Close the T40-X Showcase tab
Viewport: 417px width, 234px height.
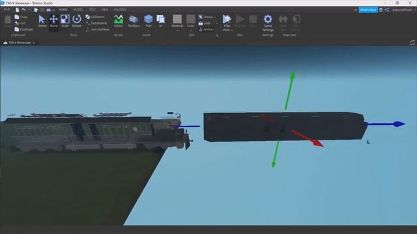click(x=34, y=42)
